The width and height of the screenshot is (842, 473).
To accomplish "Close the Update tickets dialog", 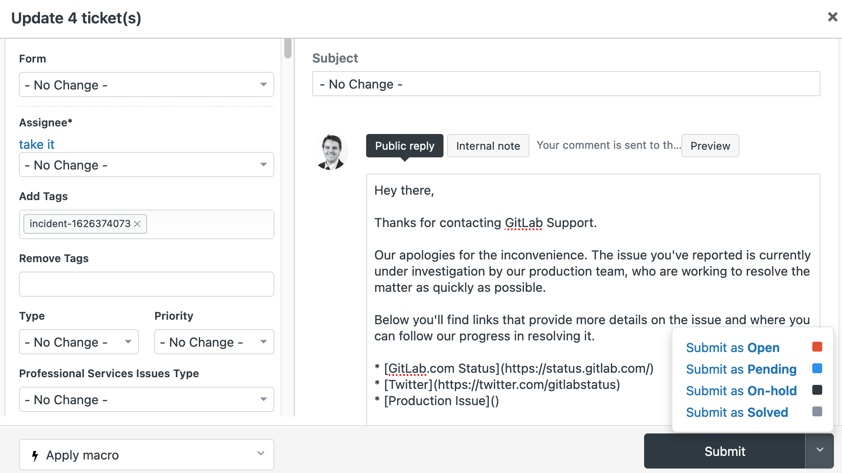I will click(x=832, y=17).
